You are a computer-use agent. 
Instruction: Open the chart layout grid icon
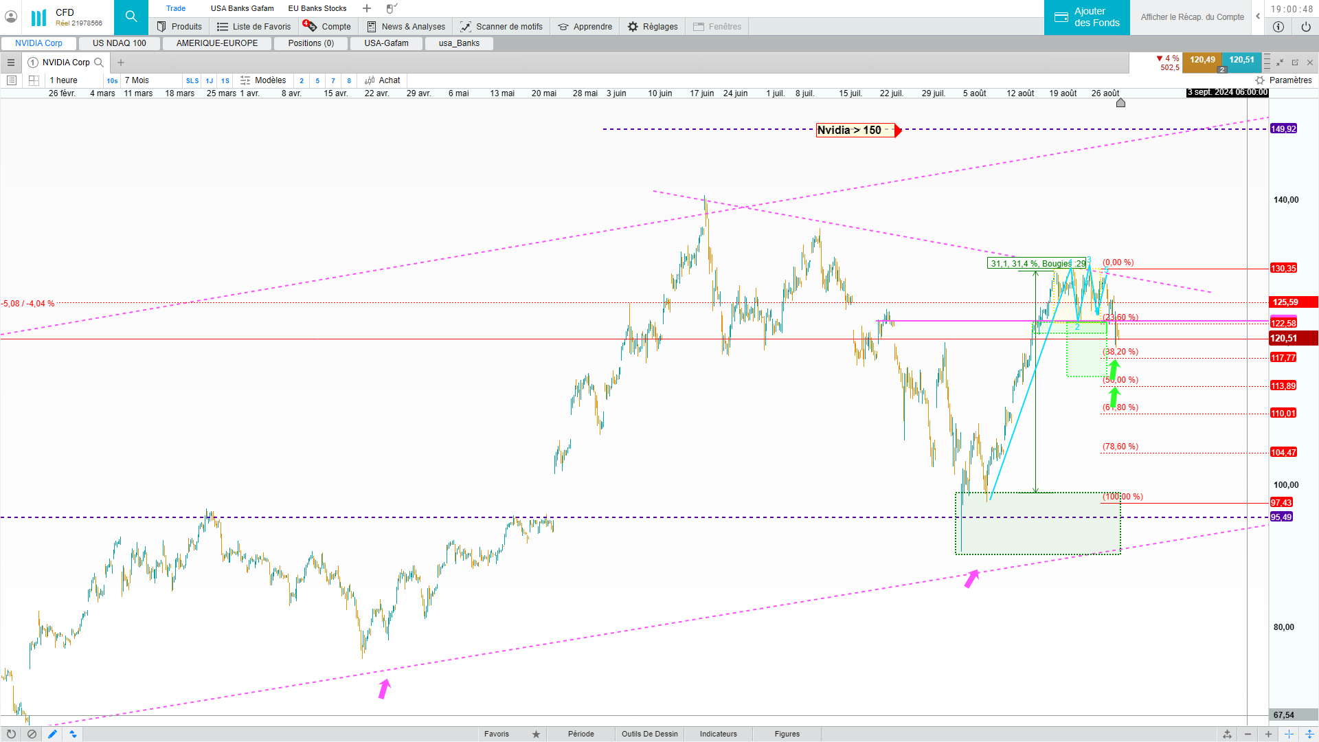[x=34, y=80]
